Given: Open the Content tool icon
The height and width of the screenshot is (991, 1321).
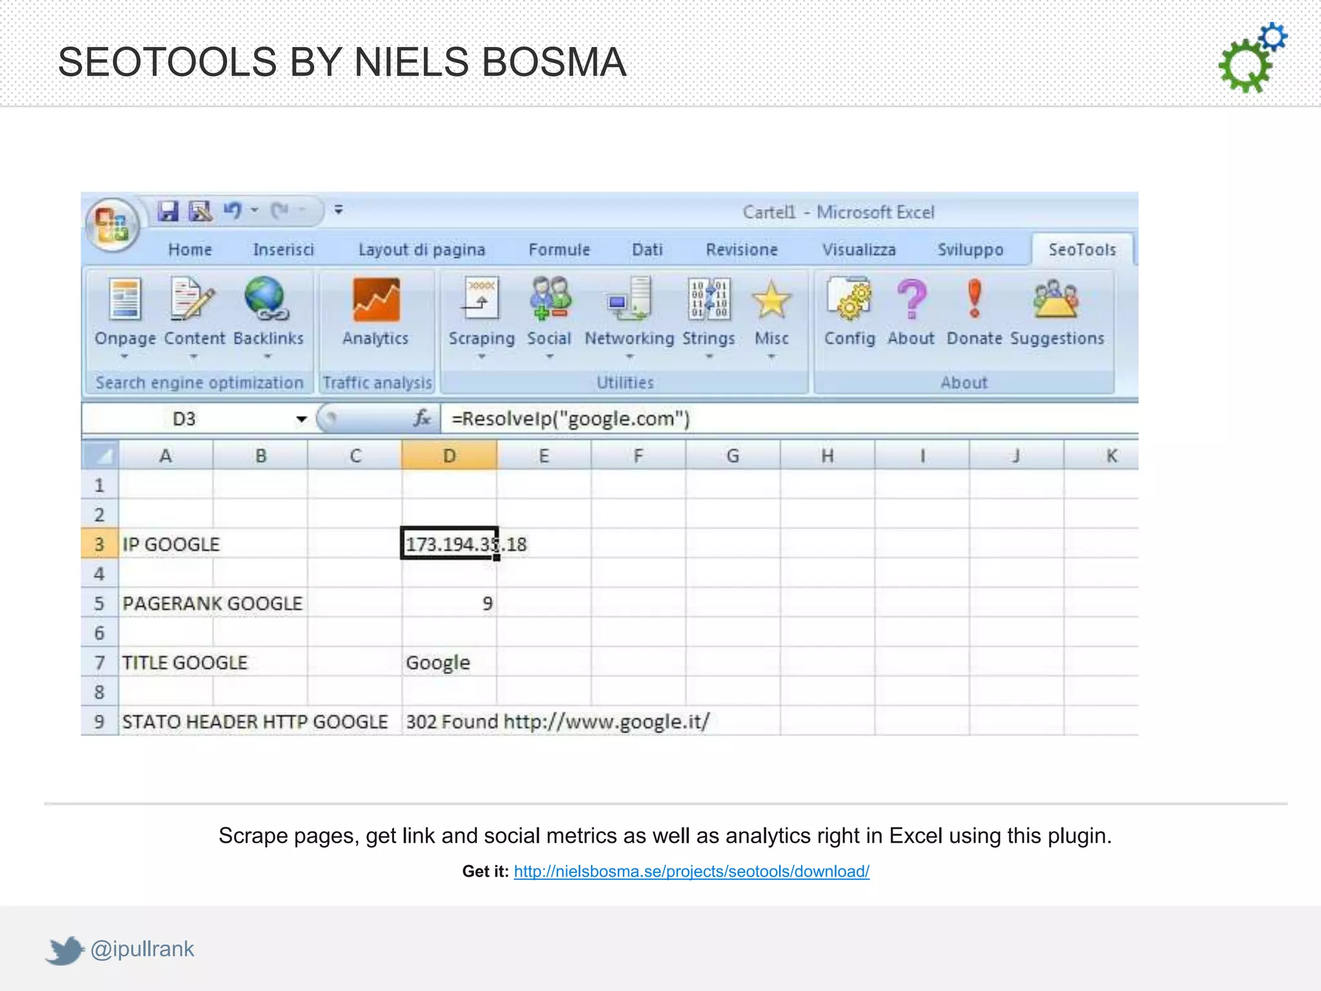Looking at the screenshot, I should pos(192,299).
